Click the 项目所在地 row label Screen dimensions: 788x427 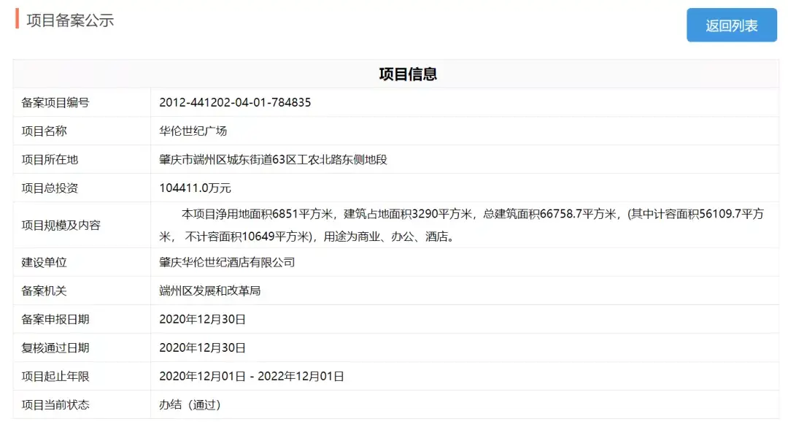tap(50, 160)
